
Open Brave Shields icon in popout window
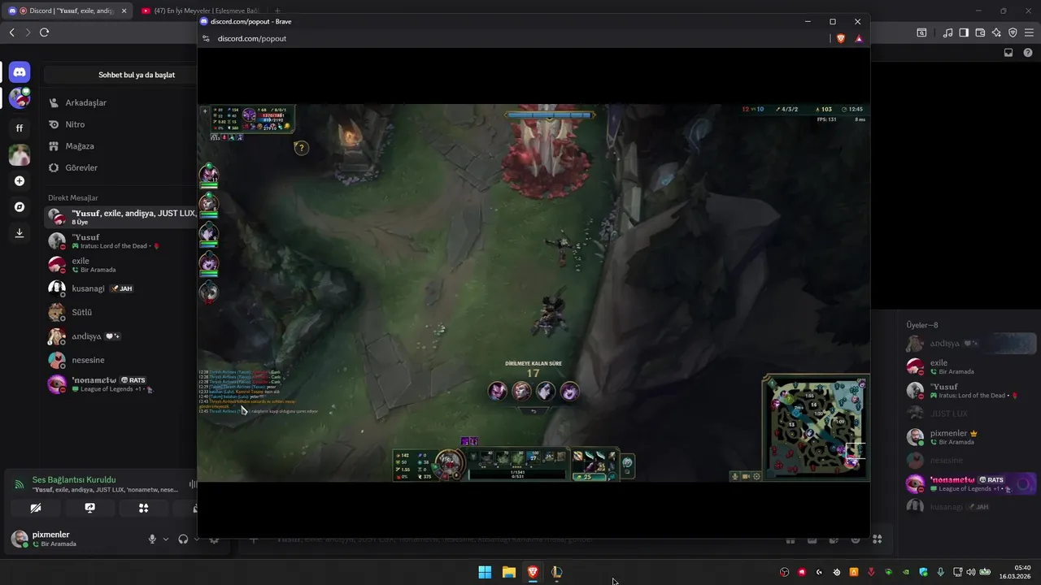[x=841, y=38]
